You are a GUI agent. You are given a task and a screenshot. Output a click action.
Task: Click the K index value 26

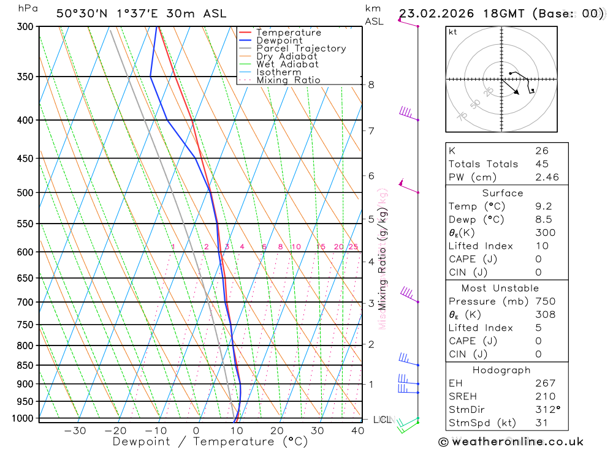pos(542,151)
